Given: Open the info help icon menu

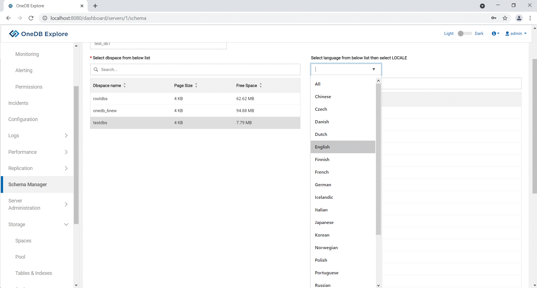Looking at the screenshot, I should pyautogui.click(x=495, y=34).
